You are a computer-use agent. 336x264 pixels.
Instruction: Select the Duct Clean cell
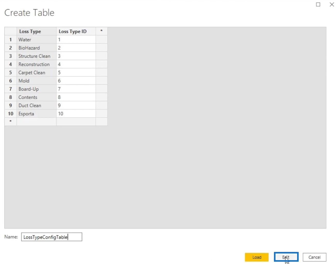pyautogui.click(x=37, y=105)
